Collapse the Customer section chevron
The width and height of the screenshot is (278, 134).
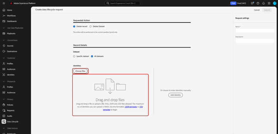point(4,58)
